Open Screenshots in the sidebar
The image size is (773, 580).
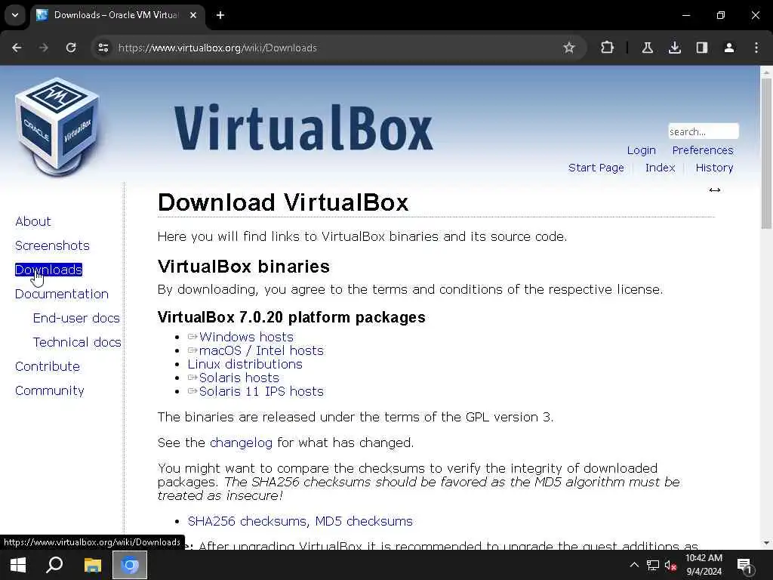point(52,245)
